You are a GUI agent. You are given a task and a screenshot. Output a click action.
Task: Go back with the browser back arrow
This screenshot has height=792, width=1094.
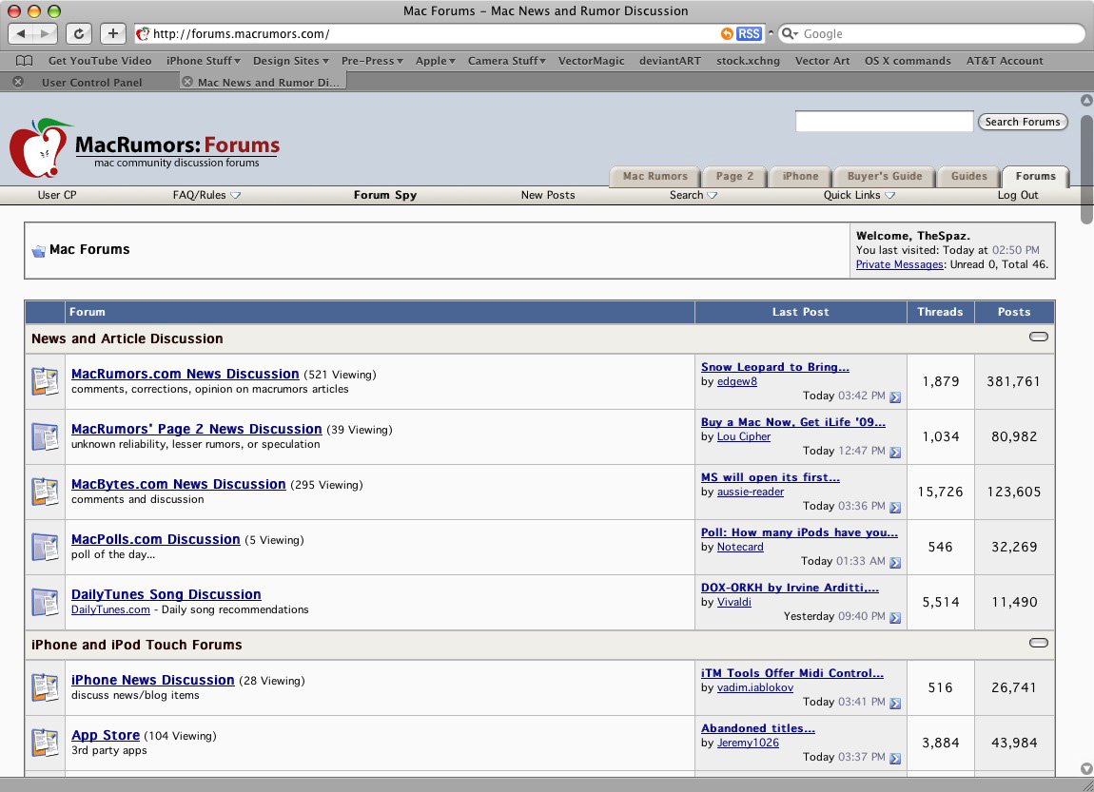click(21, 33)
